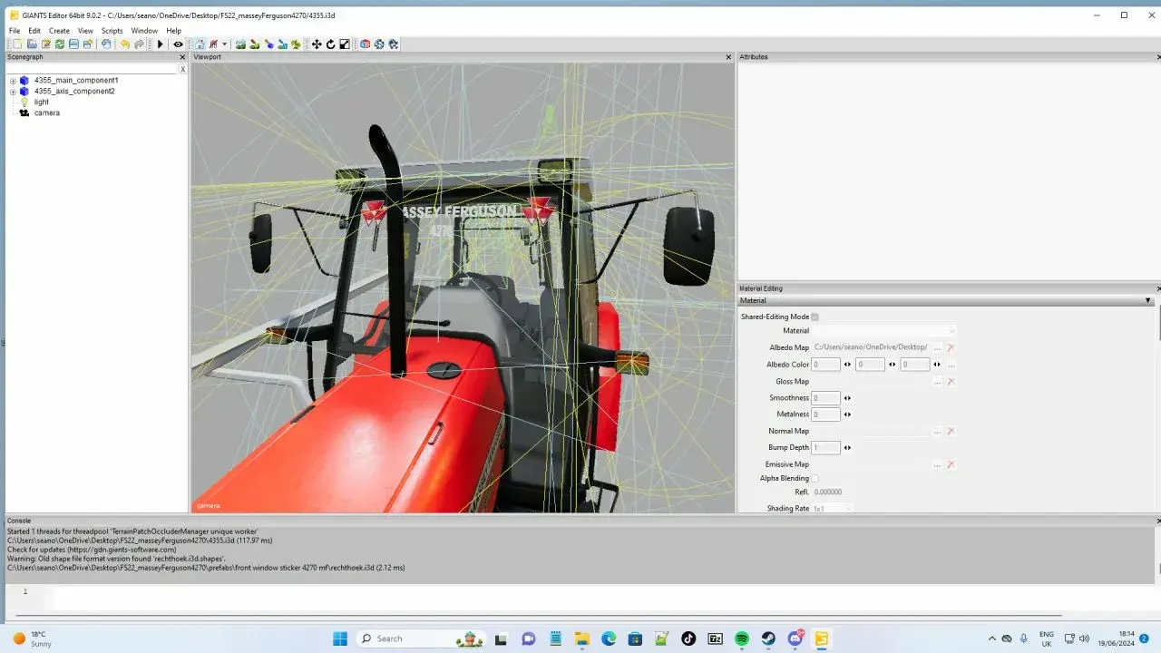Click the Undo arrow in the toolbar
The height and width of the screenshot is (653, 1161).
click(125, 44)
